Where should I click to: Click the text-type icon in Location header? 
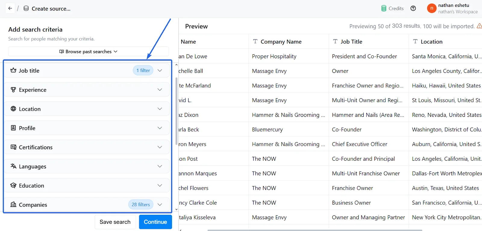[415, 41]
